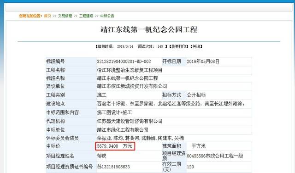The width and height of the screenshot is (295, 173).
Task: Click the 中标范围和内容 label cell
Action: pos(71,112)
